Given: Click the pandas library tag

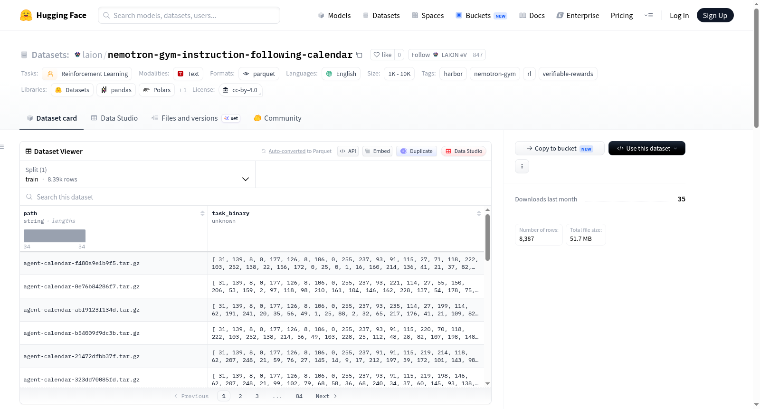Looking at the screenshot, I should coord(116,90).
